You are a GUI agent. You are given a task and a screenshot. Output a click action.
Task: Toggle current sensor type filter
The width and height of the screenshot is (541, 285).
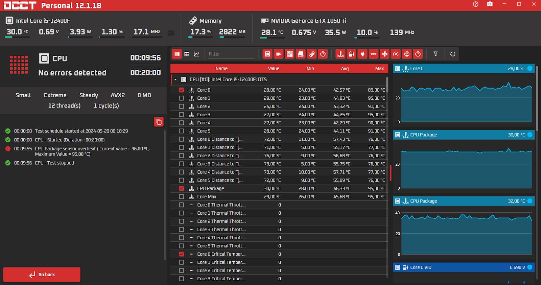point(374,54)
